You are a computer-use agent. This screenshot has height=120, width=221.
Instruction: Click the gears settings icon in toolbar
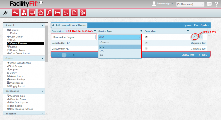(83, 12)
